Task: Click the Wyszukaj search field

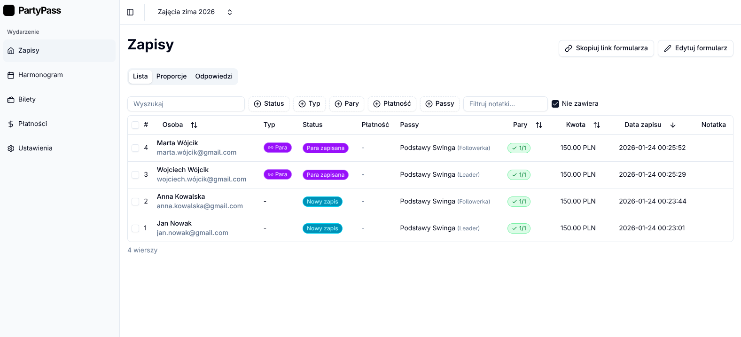Action: tap(186, 104)
